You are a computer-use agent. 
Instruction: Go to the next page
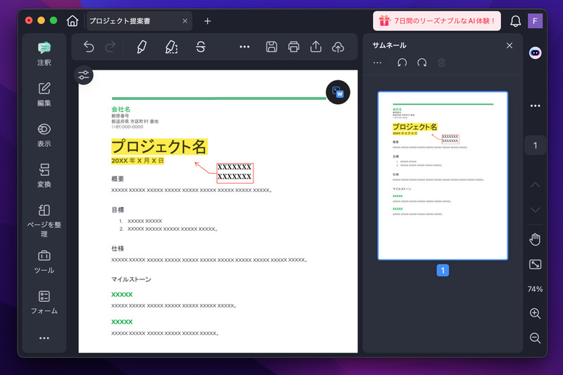536,210
